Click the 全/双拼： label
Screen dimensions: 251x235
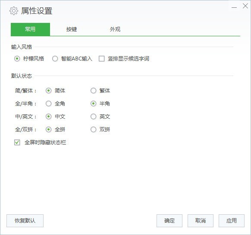(x=26, y=129)
